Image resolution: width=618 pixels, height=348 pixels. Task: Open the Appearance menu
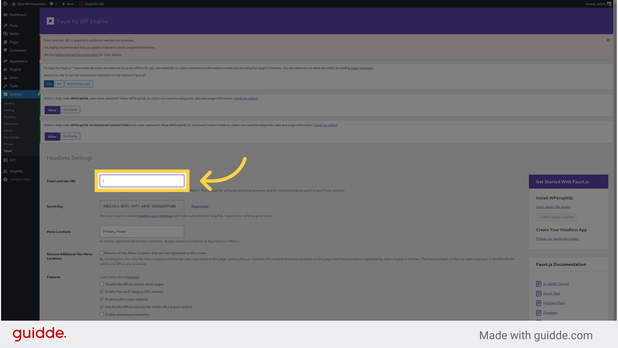click(18, 61)
